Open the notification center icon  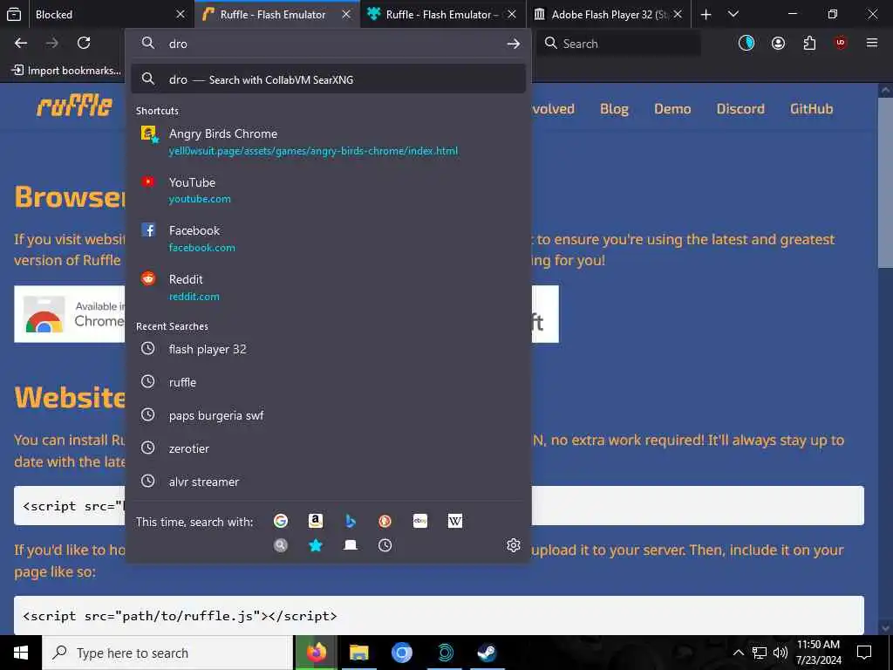(x=864, y=653)
